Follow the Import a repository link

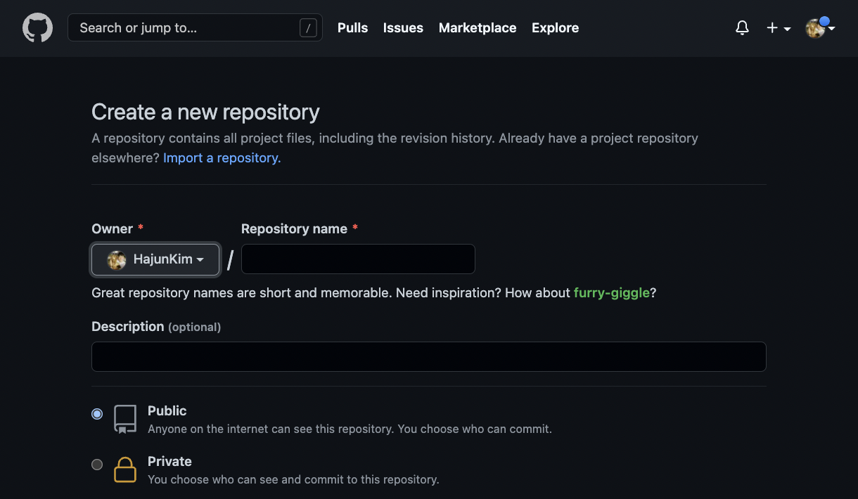point(222,158)
